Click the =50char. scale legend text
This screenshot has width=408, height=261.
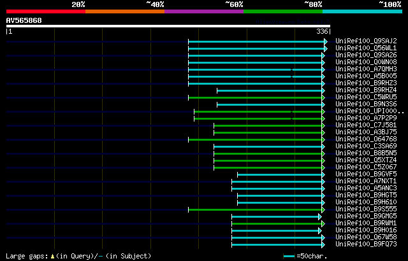coord(312,256)
